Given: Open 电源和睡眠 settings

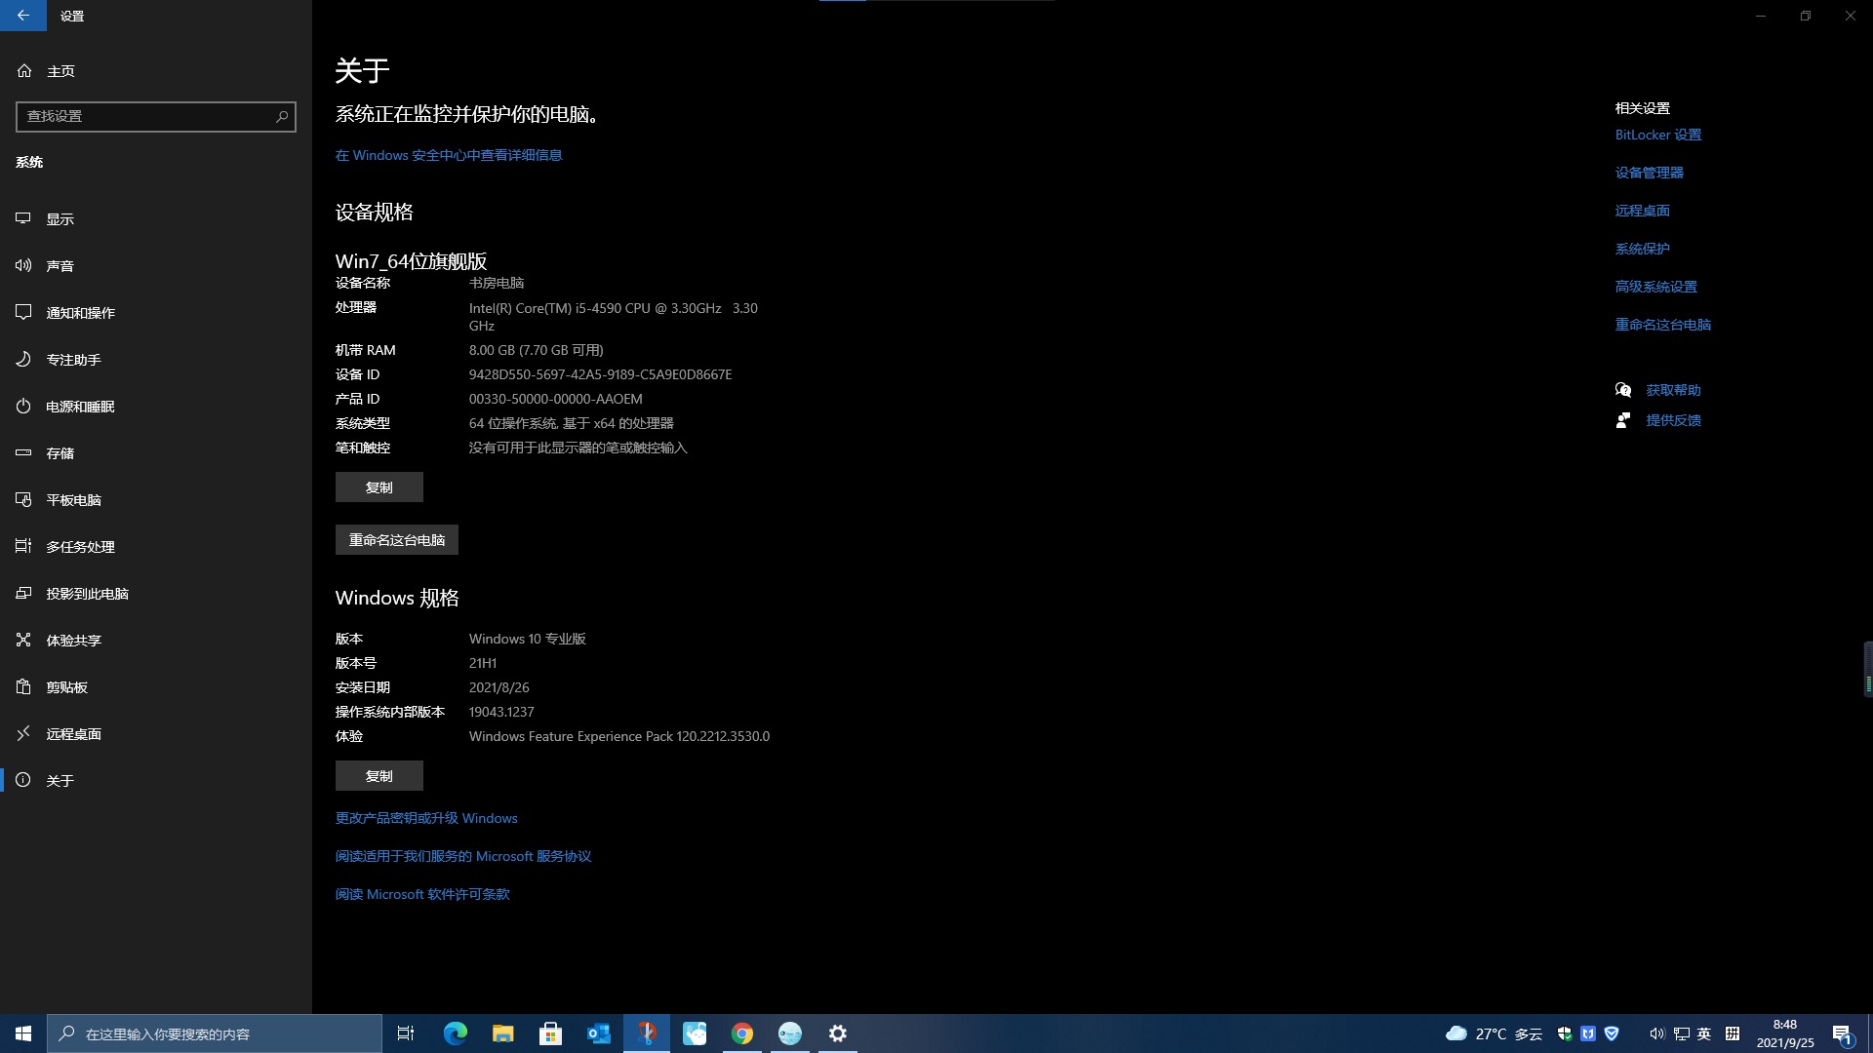Looking at the screenshot, I should tap(156, 407).
